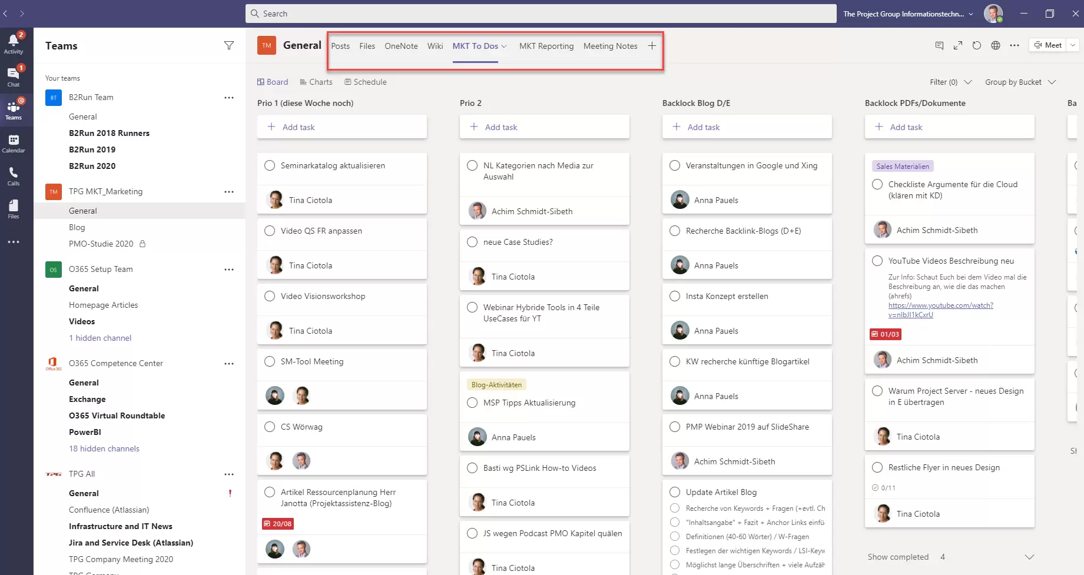
Task: Open the Group by Bucket dropdown
Action: (x=1020, y=82)
